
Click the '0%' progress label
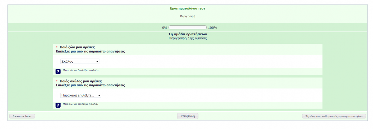click(165, 28)
